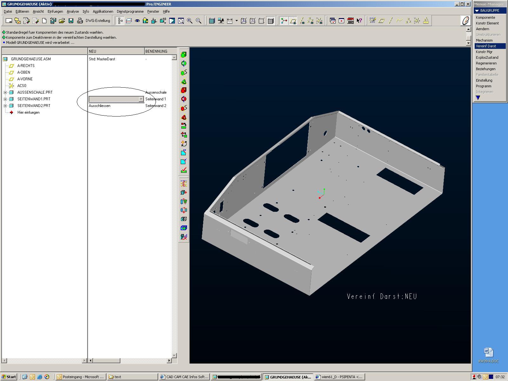The image size is (508, 381).
Task: Click the Zoom Out magnifier icon
Action: click(x=198, y=21)
